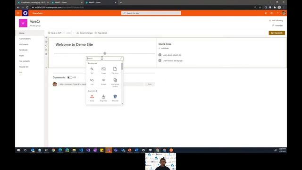Viewport: 302px width, 170px height.
Task: Click the browser reload icon
Action: 27,8
